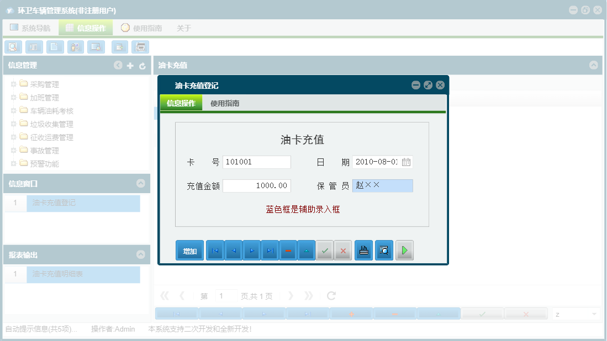This screenshot has width=607, height=341.
Task: Click inside the 卡号 input field showing 101001
Action: pyautogui.click(x=257, y=162)
